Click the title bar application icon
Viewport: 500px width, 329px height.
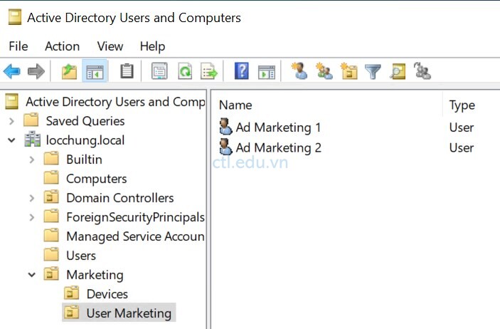click(15, 17)
